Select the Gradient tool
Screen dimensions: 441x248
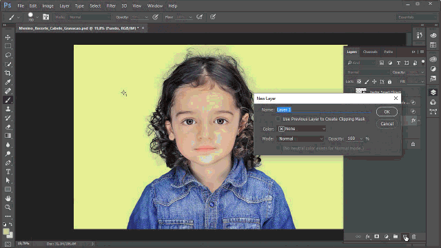8,136
